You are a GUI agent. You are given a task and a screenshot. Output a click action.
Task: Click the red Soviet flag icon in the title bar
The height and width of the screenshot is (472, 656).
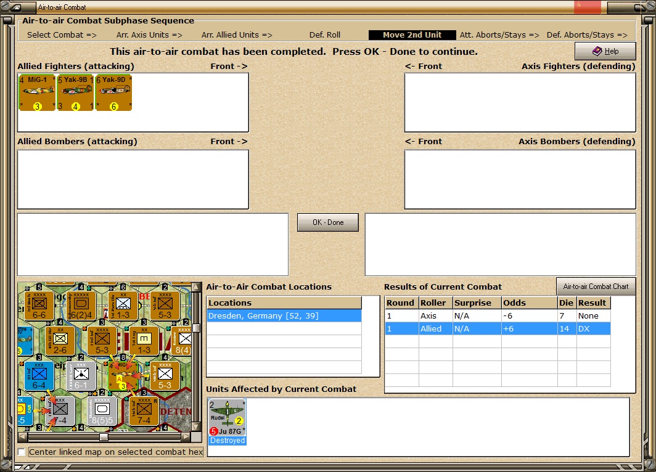588,7
